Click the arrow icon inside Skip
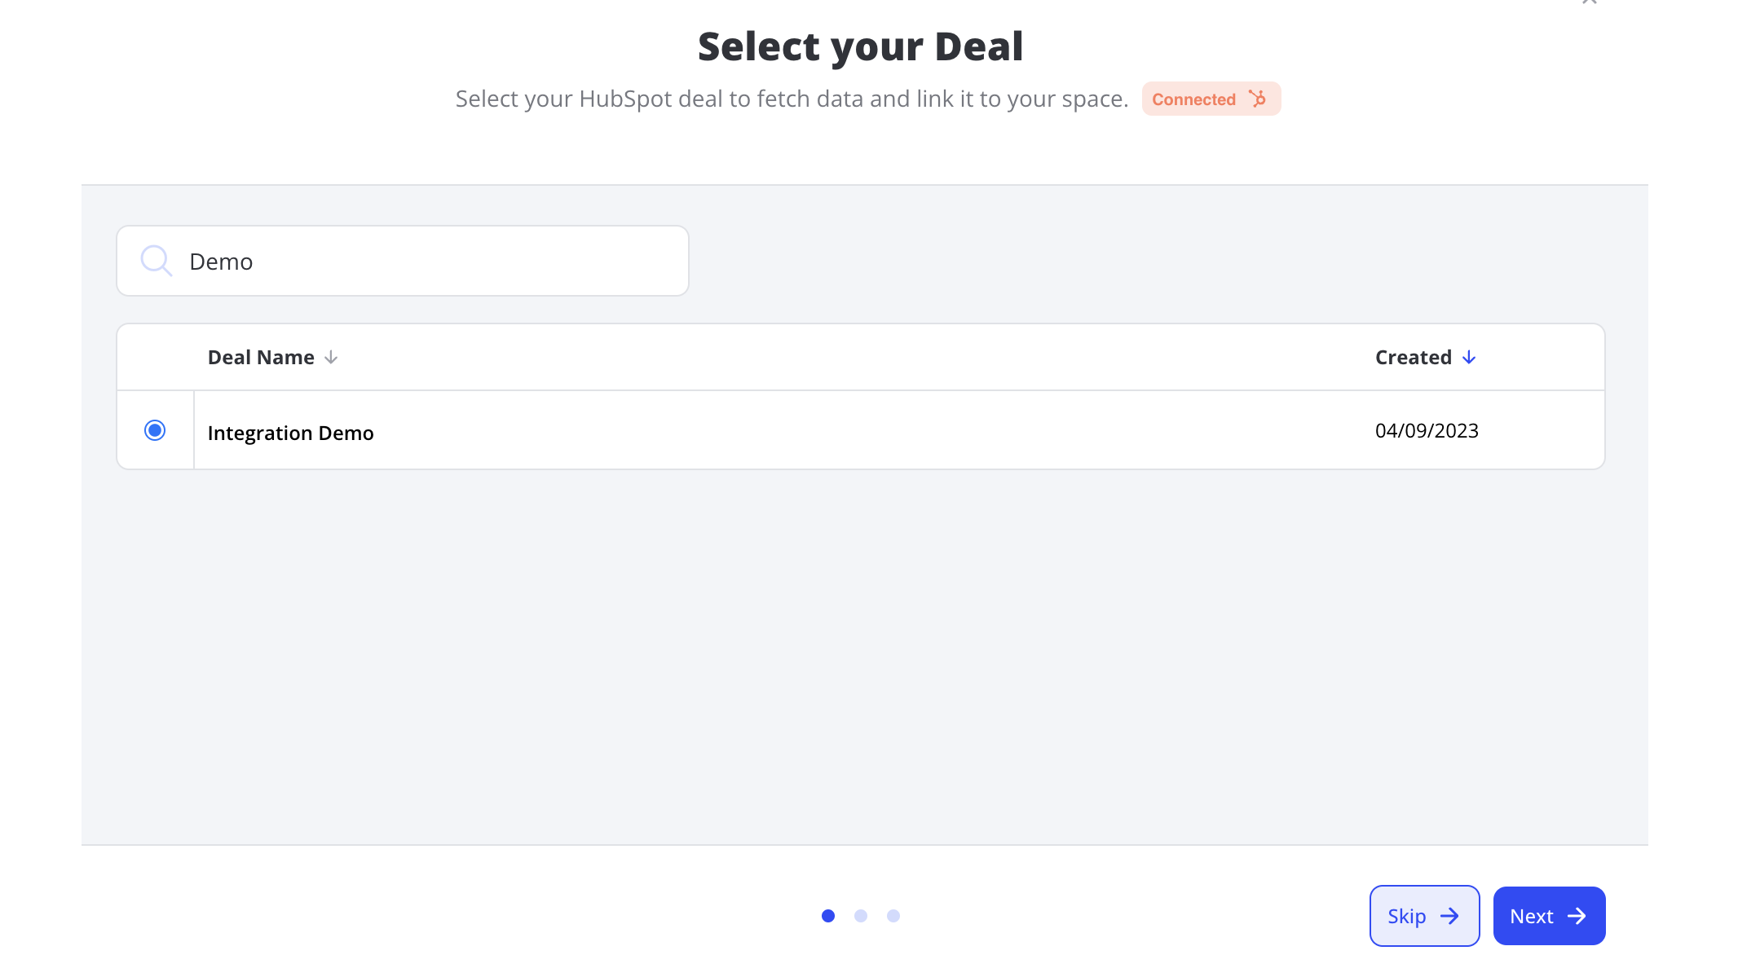Screen dimensions: 1738x977 (1449, 916)
